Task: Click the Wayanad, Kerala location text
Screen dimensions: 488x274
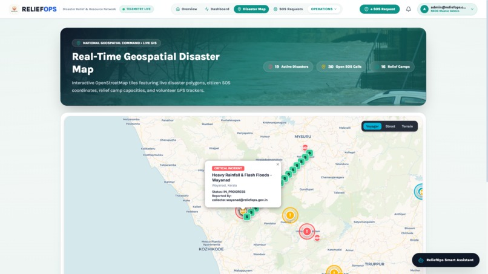Action: click(x=224, y=185)
